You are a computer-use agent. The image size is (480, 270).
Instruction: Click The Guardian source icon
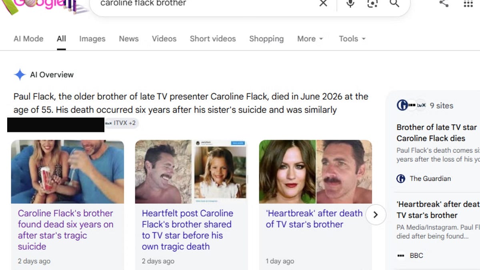pos(401,178)
